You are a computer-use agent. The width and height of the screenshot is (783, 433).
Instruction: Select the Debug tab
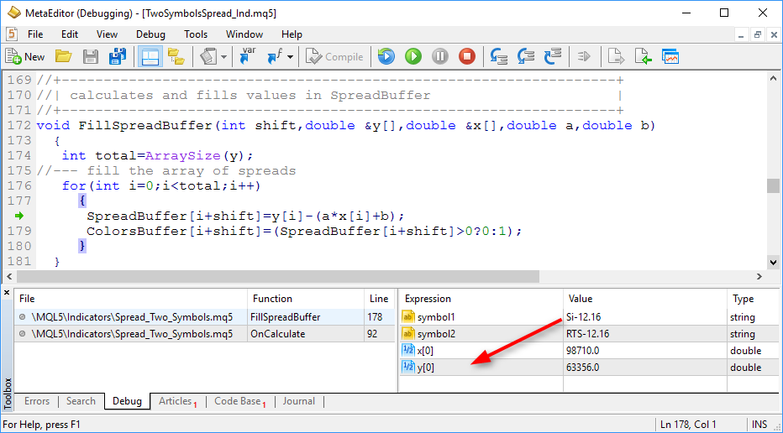pos(127,401)
